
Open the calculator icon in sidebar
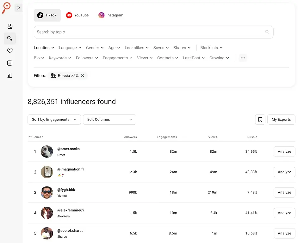click(10, 63)
